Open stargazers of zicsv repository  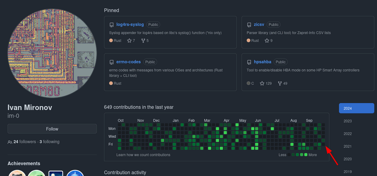pos(268,41)
